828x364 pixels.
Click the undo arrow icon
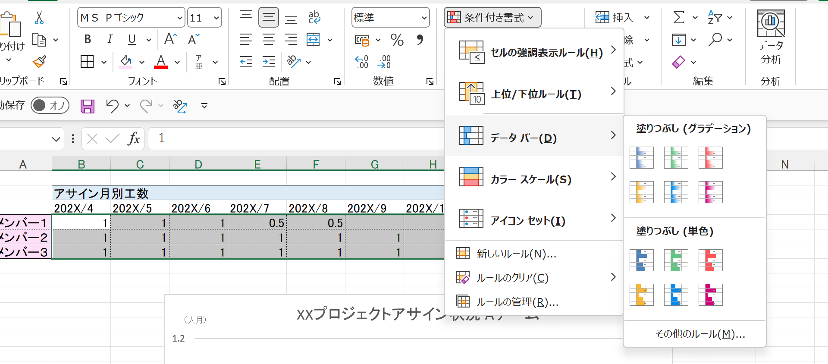click(112, 106)
